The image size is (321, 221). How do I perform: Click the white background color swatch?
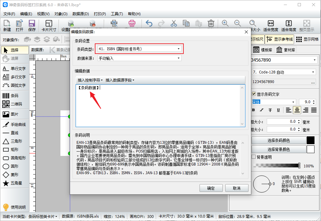[x=310, y=149]
